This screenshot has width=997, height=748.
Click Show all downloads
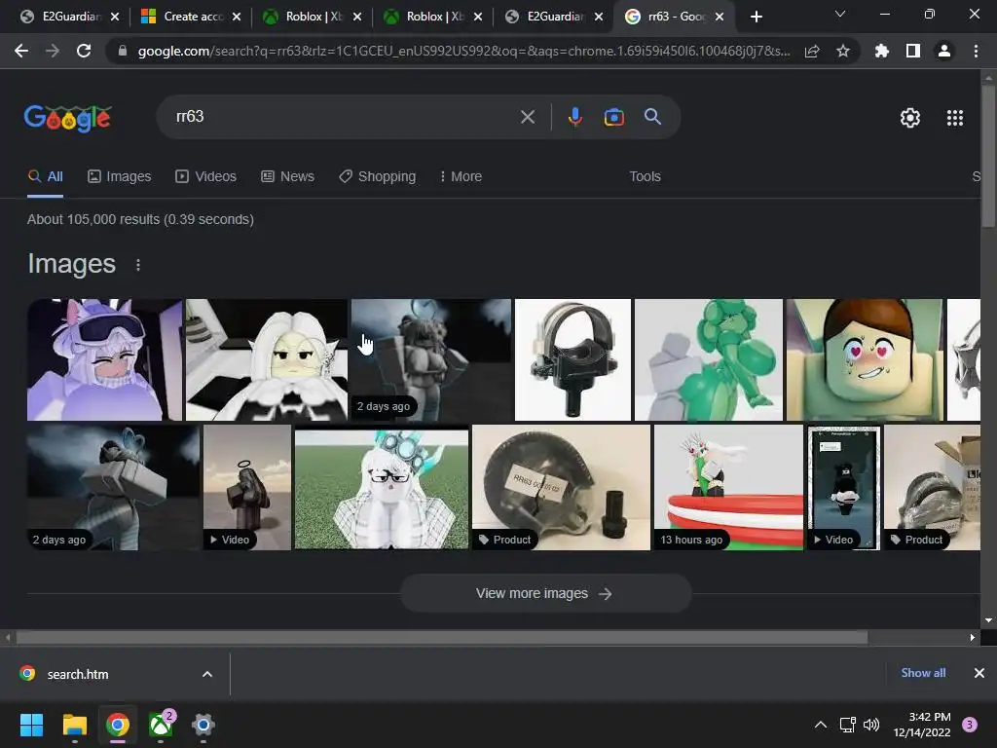[923, 673]
